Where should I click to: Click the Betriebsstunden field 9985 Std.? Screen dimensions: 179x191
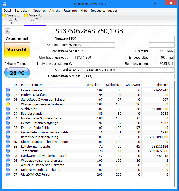pos(162,63)
